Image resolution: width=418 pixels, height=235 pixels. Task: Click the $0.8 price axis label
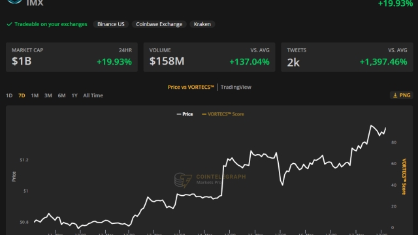24,222
